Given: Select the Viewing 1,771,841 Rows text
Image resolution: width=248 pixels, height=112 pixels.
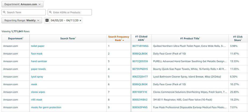Looking at the screenshot, I should coord(16,31).
